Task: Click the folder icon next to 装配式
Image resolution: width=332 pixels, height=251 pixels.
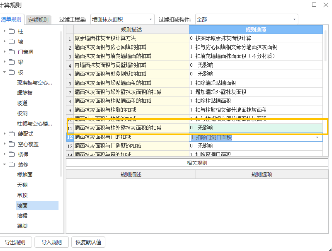Action: tap(12, 134)
